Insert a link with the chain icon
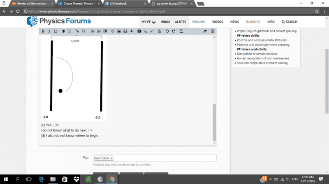 tap(77, 31)
